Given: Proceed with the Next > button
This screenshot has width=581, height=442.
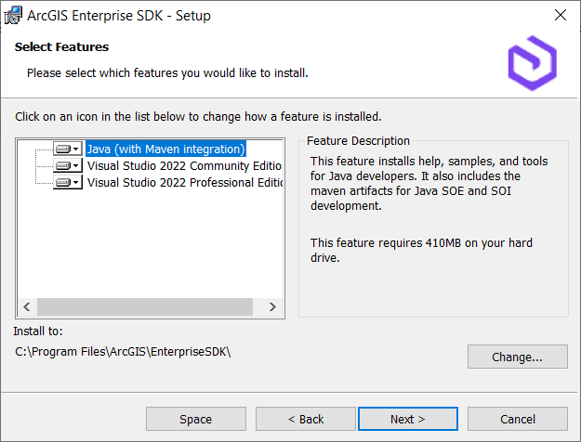Looking at the screenshot, I should point(407,419).
